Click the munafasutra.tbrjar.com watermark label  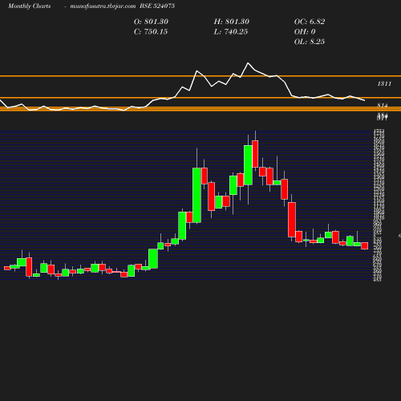(x=103, y=6)
